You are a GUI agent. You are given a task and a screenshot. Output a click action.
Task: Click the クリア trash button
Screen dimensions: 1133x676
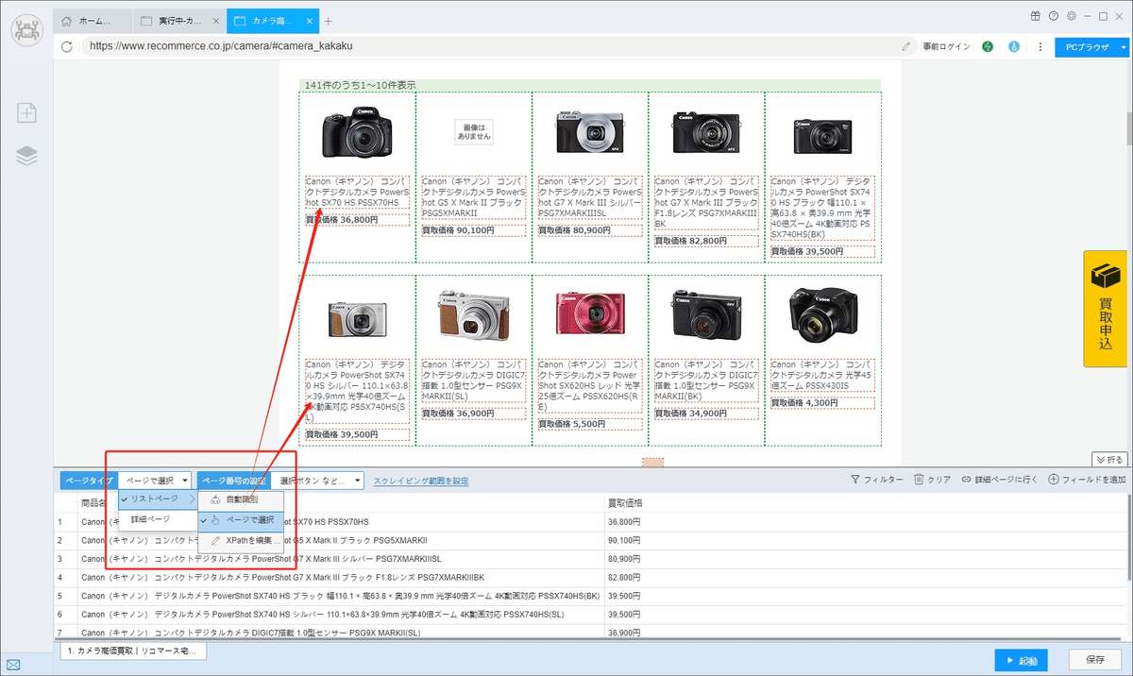pyautogui.click(x=932, y=480)
